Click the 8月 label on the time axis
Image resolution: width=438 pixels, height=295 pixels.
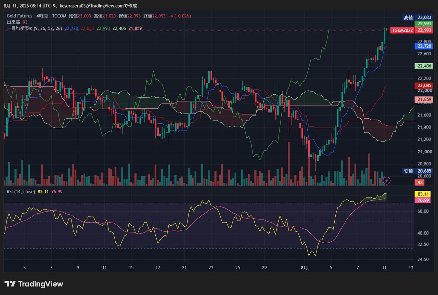[304, 268]
